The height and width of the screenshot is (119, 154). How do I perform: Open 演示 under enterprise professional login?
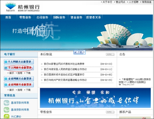[x=12, y=90]
